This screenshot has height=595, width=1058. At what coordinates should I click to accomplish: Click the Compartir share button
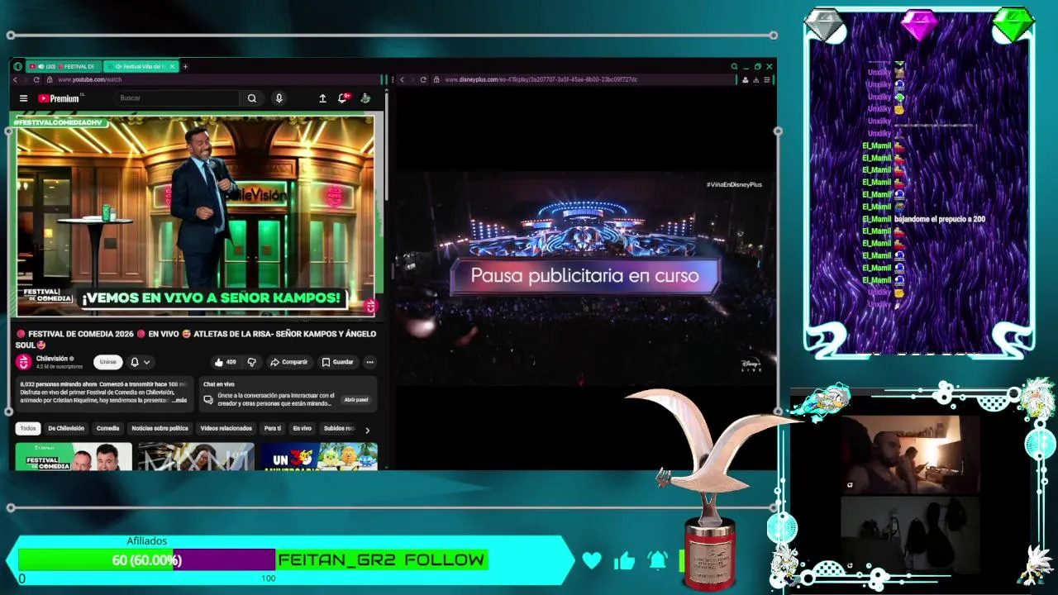pos(289,362)
